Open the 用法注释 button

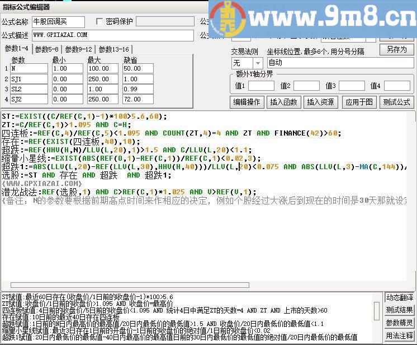pos(400,335)
